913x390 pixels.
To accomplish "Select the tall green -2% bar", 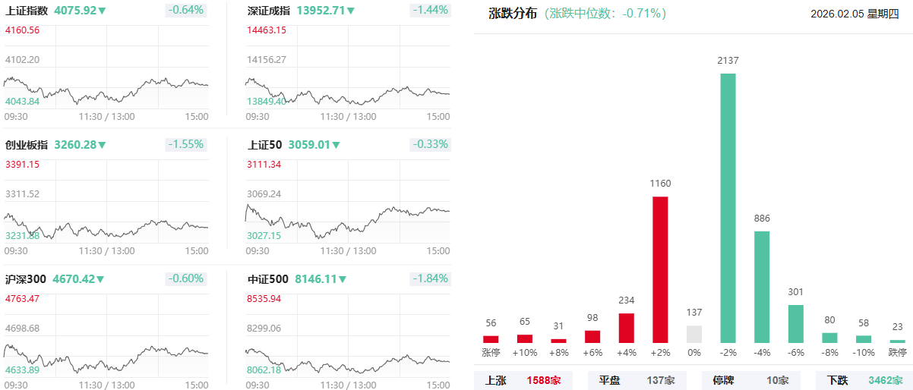I will (x=728, y=207).
